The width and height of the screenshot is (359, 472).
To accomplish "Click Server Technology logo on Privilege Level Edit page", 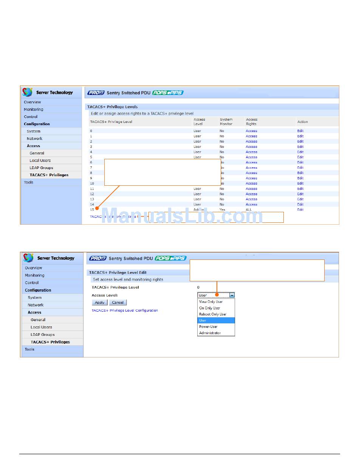I will tap(48, 258).
